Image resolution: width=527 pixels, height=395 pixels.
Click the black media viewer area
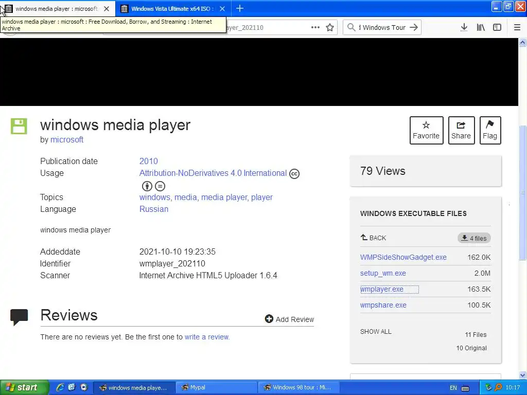[259, 72]
